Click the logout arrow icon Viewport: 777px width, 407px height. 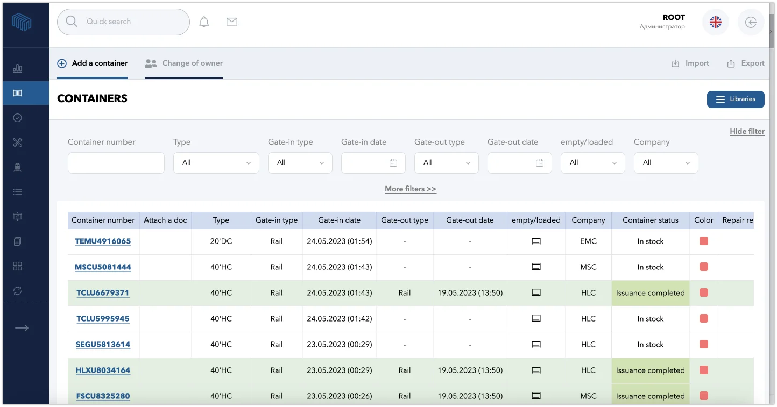click(751, 22)
